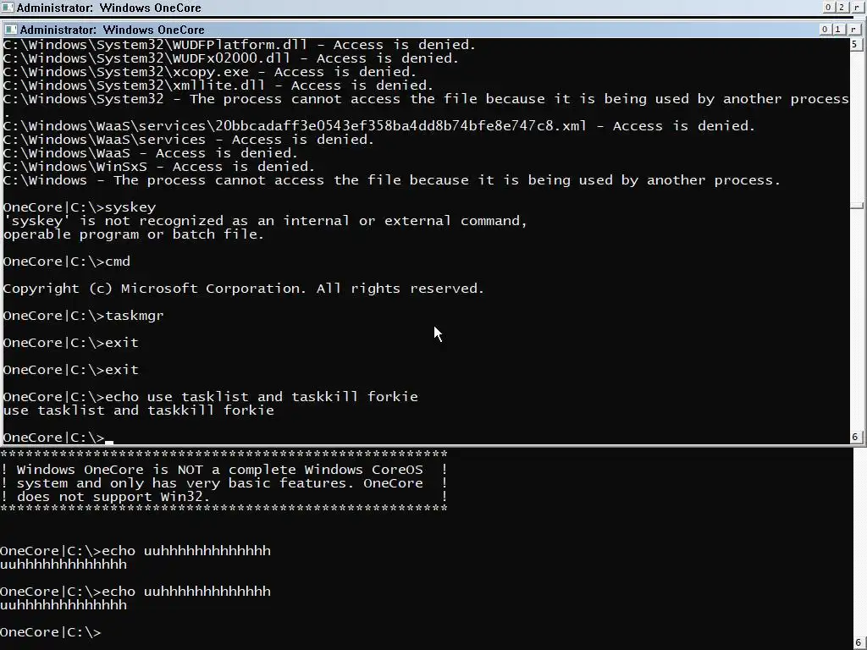This screenshot has width=867, height=650.
Task: Click the taskmgr command prompt line
Action: coord(84,316)
